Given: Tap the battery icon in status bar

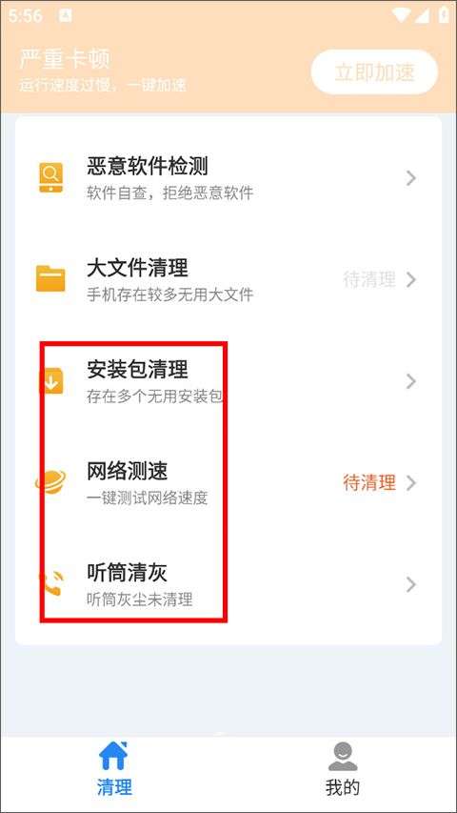Looking at the screenshot, I should [x=444, y=15].
